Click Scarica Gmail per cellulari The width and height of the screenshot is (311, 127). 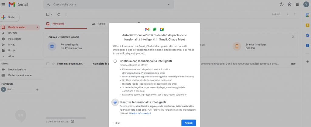(256, 46)
